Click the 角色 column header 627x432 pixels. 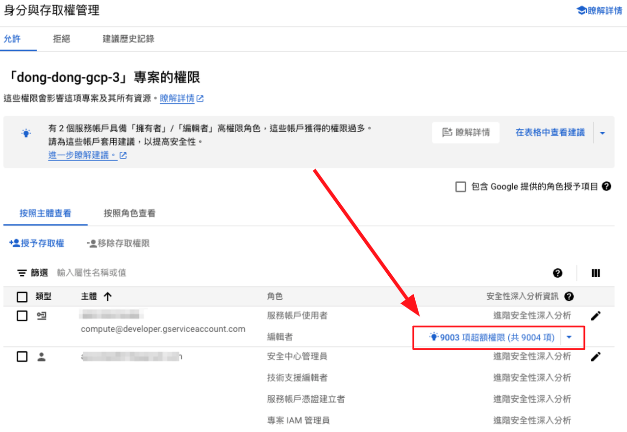(x=275, y=296)
